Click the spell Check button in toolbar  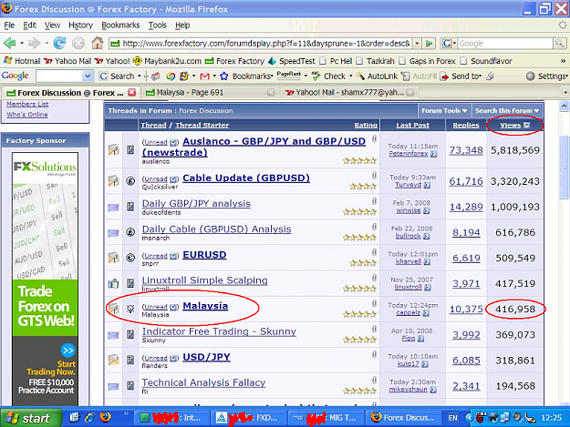coord(328,76)
